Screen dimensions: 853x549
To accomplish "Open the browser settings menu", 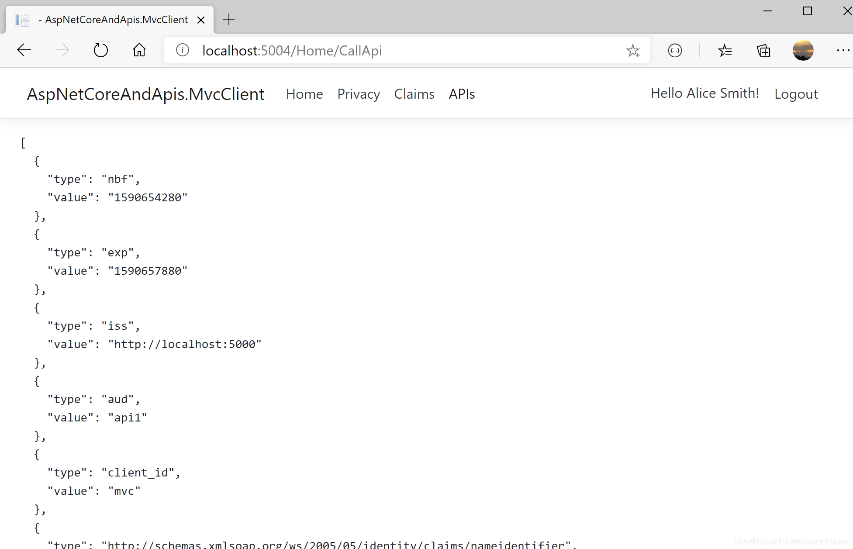I will (843, 50).
